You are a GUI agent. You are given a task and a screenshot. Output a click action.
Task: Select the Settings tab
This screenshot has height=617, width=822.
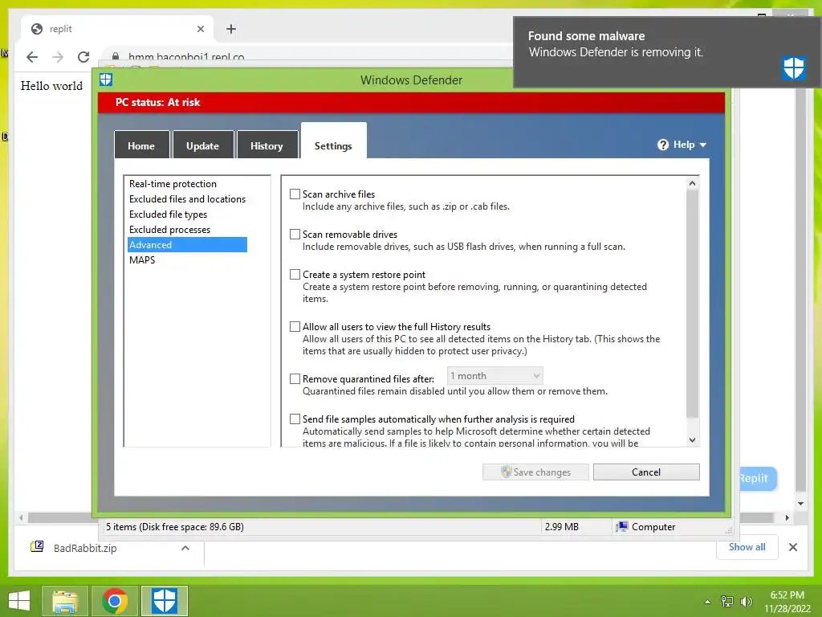(333, 141)
